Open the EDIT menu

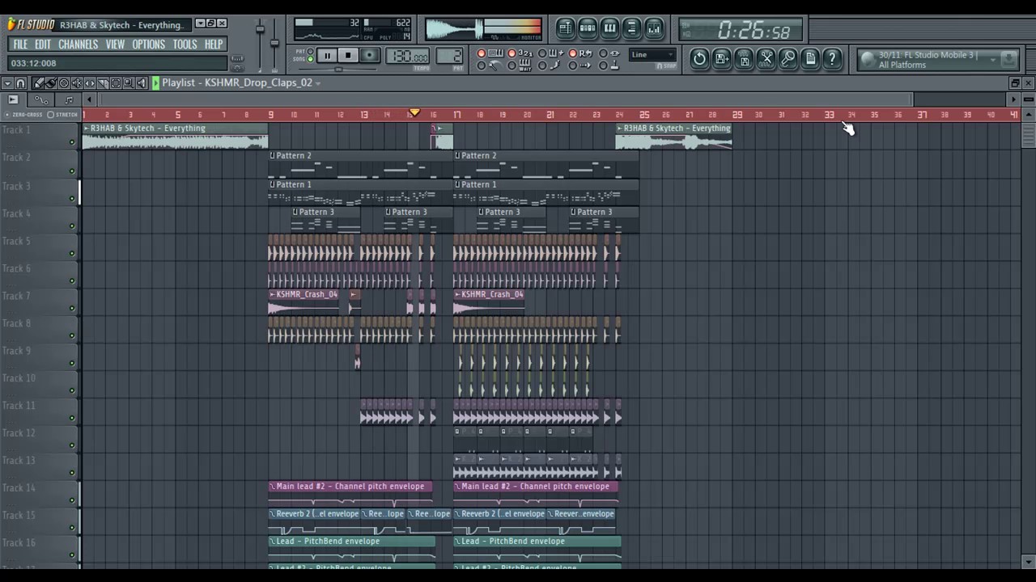point(43,44)
